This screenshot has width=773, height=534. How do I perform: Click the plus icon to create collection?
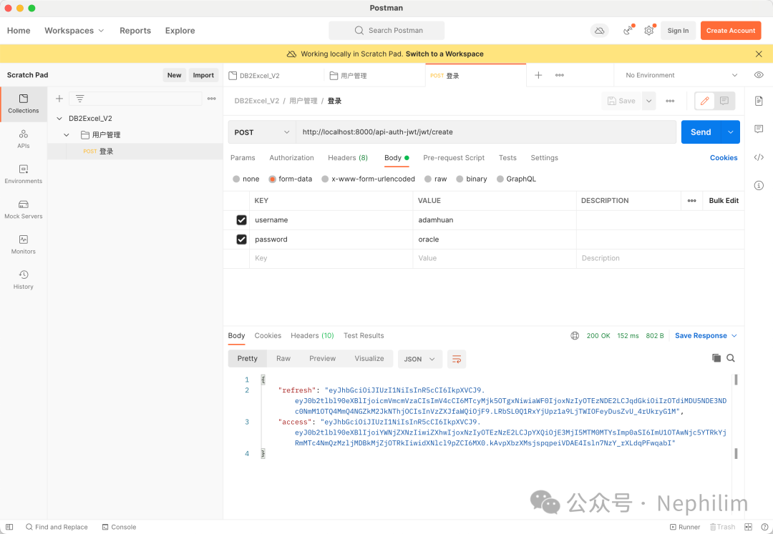[x=59, y=99]
